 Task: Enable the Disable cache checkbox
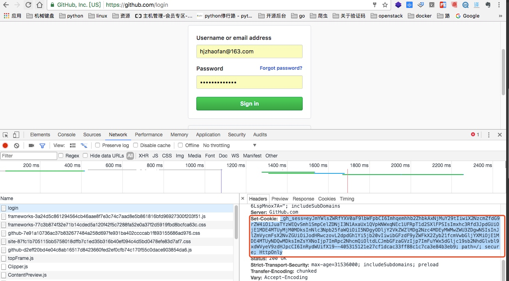136,145
